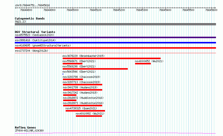The image size is (223, 136).
Task: Click the nsv6000652 red variant bar
Action: [x=143, y=64]
